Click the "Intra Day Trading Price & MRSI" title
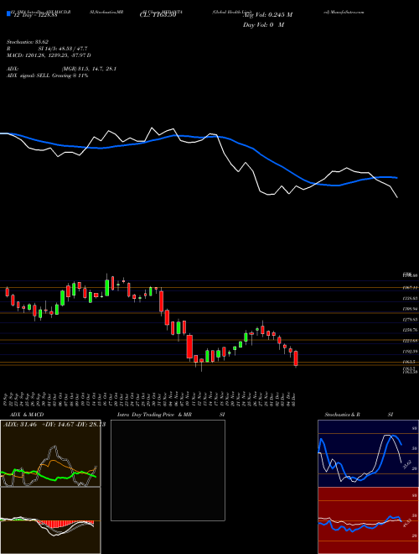Image resolution: width=419 pixels, height=554 pixels. coord(171,415)
